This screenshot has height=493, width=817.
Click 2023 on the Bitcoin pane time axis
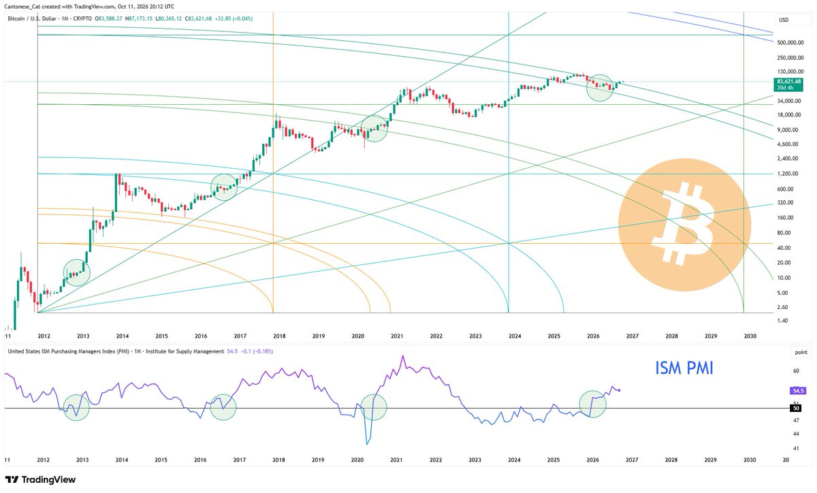click(x=475, y=336)
